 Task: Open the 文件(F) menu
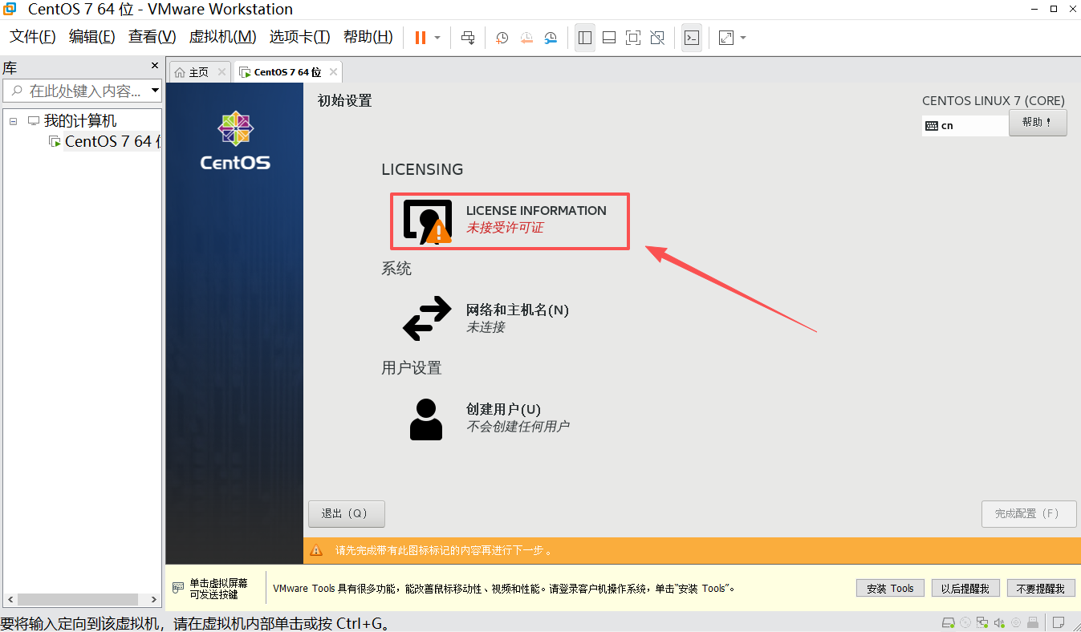click(x=32, y=37)
